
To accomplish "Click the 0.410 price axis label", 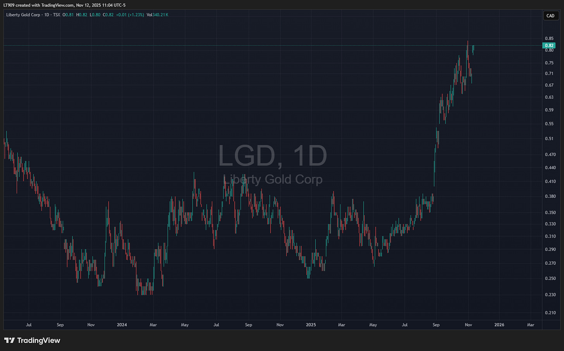I will click(x=550, y=181).
